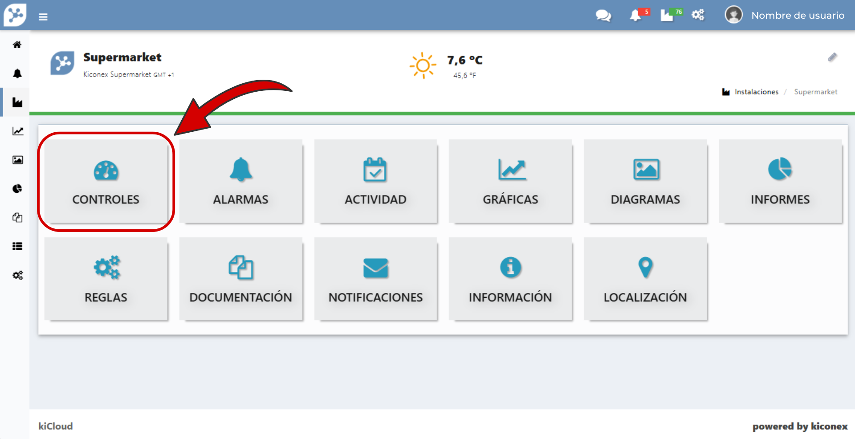Open sidebar line chart icon
This screenshot has width=855, height=439.
(17, 131)
